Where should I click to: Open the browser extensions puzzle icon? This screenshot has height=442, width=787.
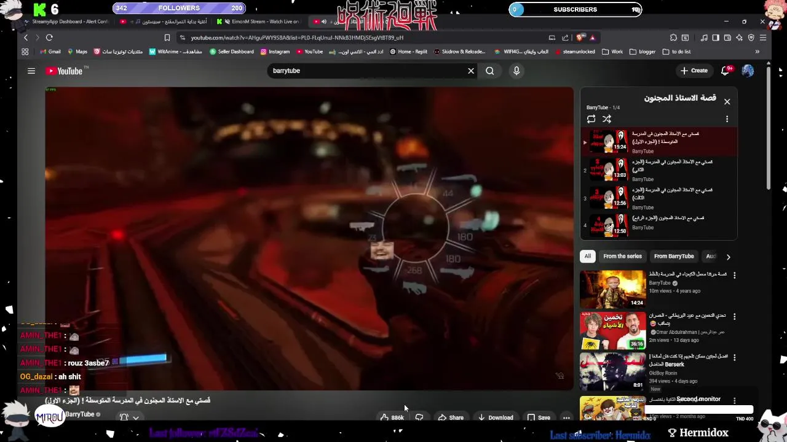coord(673,37)
